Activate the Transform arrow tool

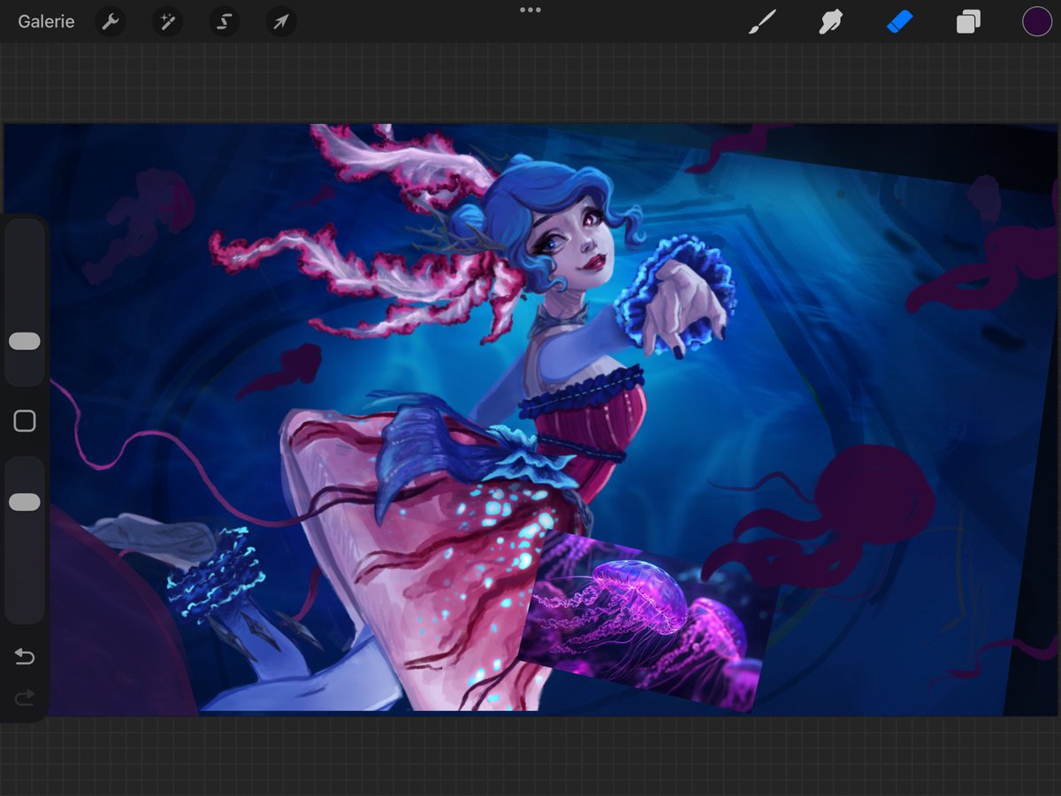[280, 21]
